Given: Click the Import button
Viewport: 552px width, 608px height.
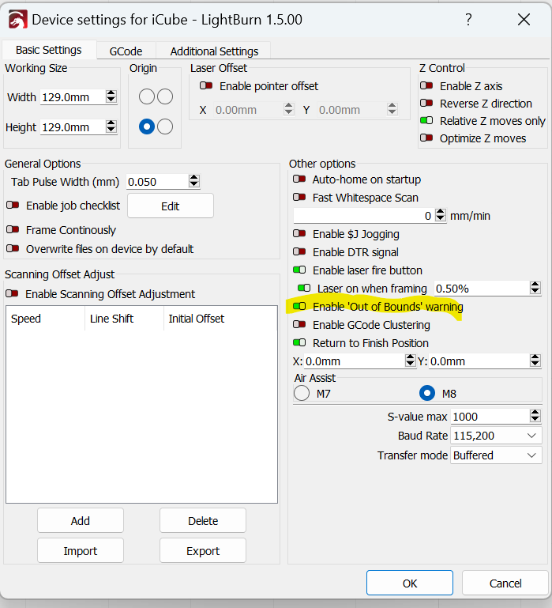Looking at the screenshot, I should (81, 550).
